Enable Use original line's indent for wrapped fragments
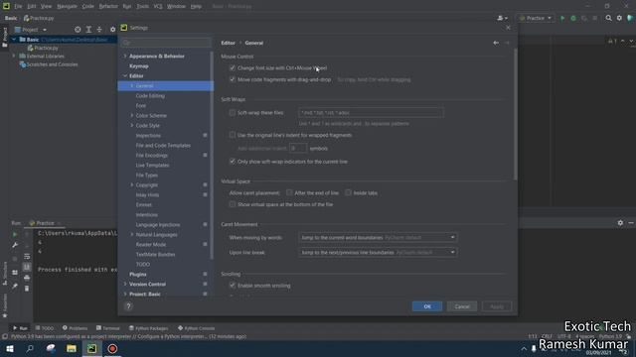Viewport: 636px width, 357px height. (233, 135)
